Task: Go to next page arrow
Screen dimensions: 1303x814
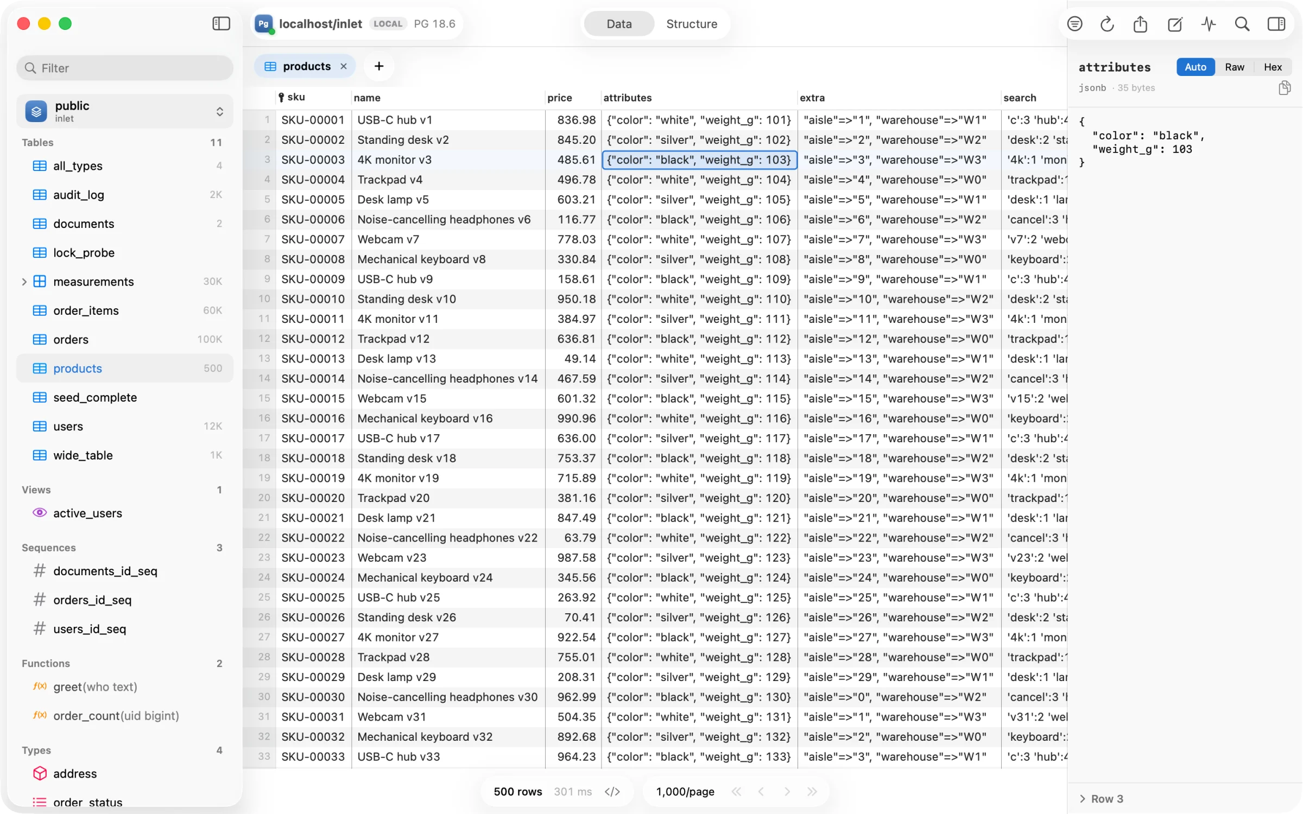Action: pos(787,792)
